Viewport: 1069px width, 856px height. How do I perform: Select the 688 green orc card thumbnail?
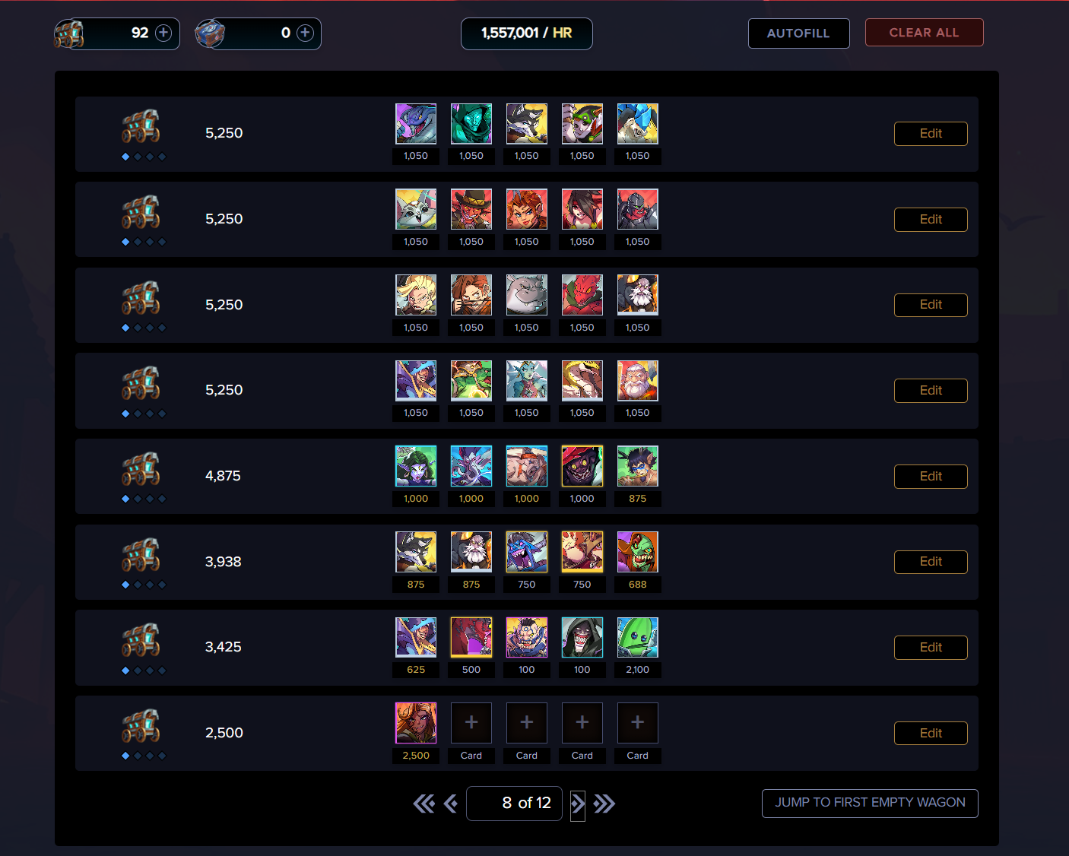pyautogui.click(x=638, y=552)
